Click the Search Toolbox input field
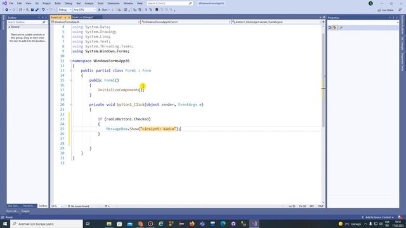 point(25,22)
